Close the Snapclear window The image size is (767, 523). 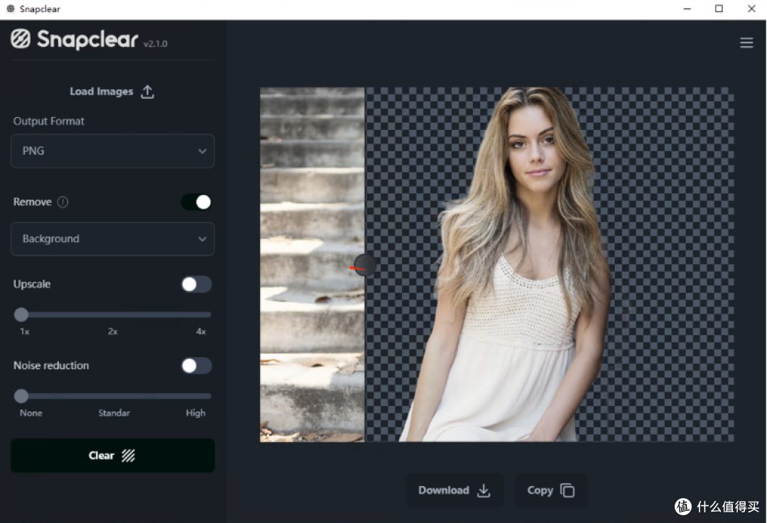tap(751, 9)
